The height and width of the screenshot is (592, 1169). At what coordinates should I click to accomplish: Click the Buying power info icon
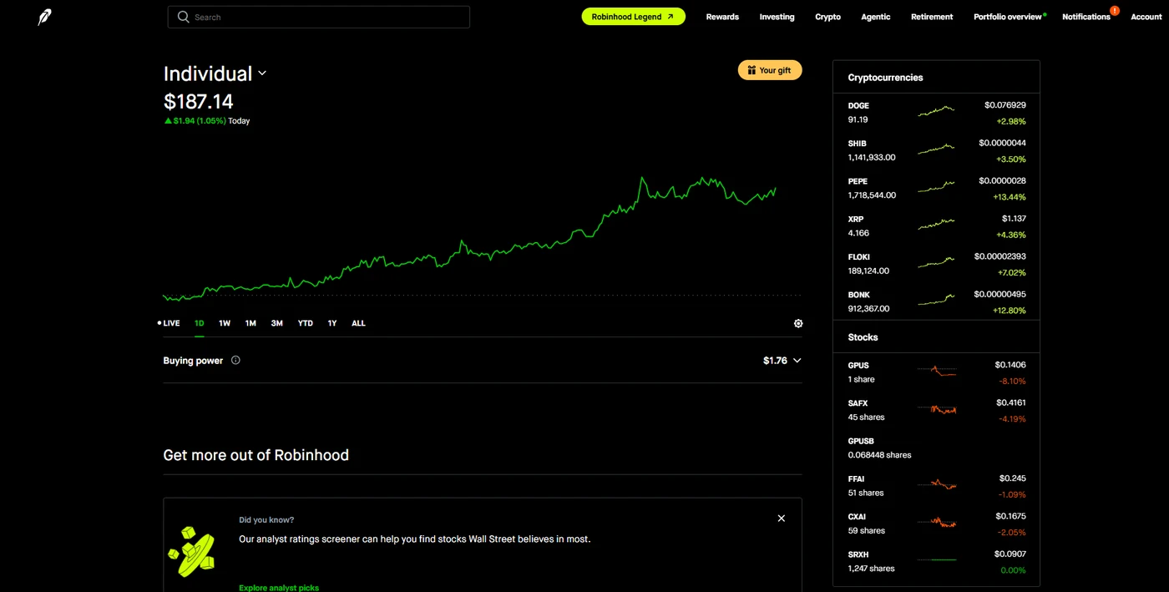(235, 361)
